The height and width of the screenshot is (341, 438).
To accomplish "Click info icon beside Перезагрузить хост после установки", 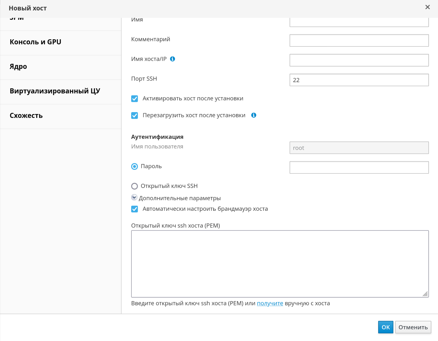I will coord(254,115).
